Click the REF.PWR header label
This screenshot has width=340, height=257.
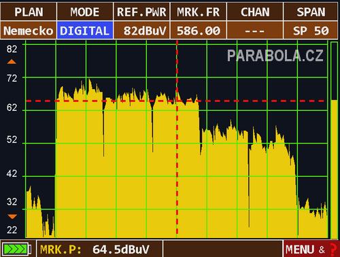click(x=141, y=12)
